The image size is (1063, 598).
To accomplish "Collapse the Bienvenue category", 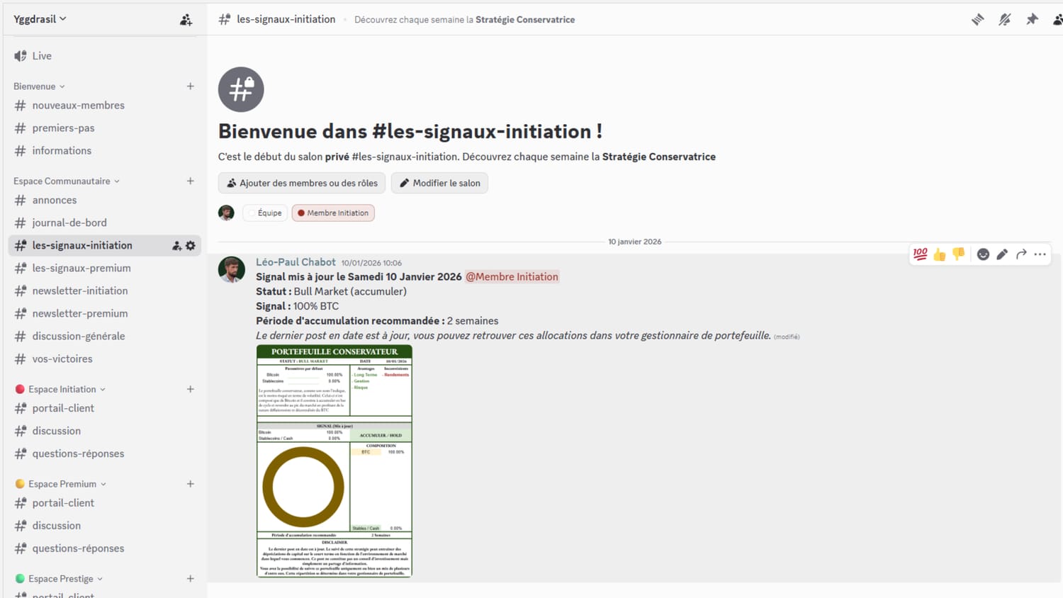I will pos(40,86).
